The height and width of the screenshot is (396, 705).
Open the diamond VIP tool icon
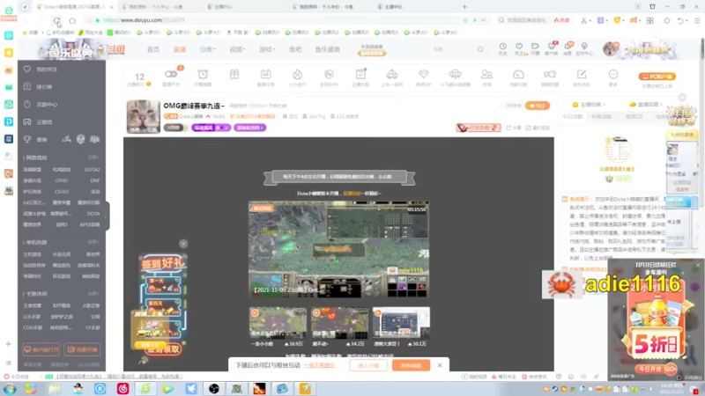coord(424,77)
